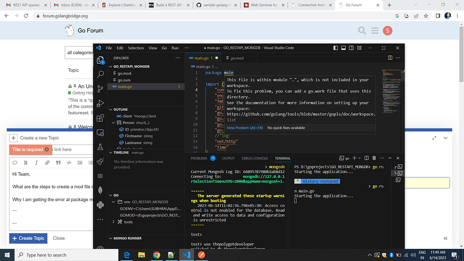Split the editor to the right

(390, 58)
